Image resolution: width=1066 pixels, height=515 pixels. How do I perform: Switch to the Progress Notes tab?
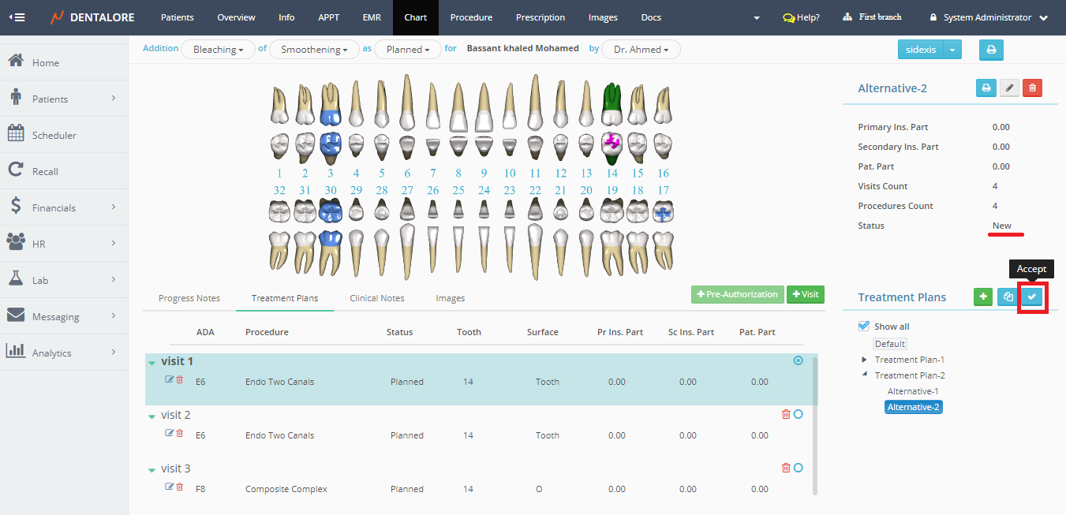click(189, 298)
